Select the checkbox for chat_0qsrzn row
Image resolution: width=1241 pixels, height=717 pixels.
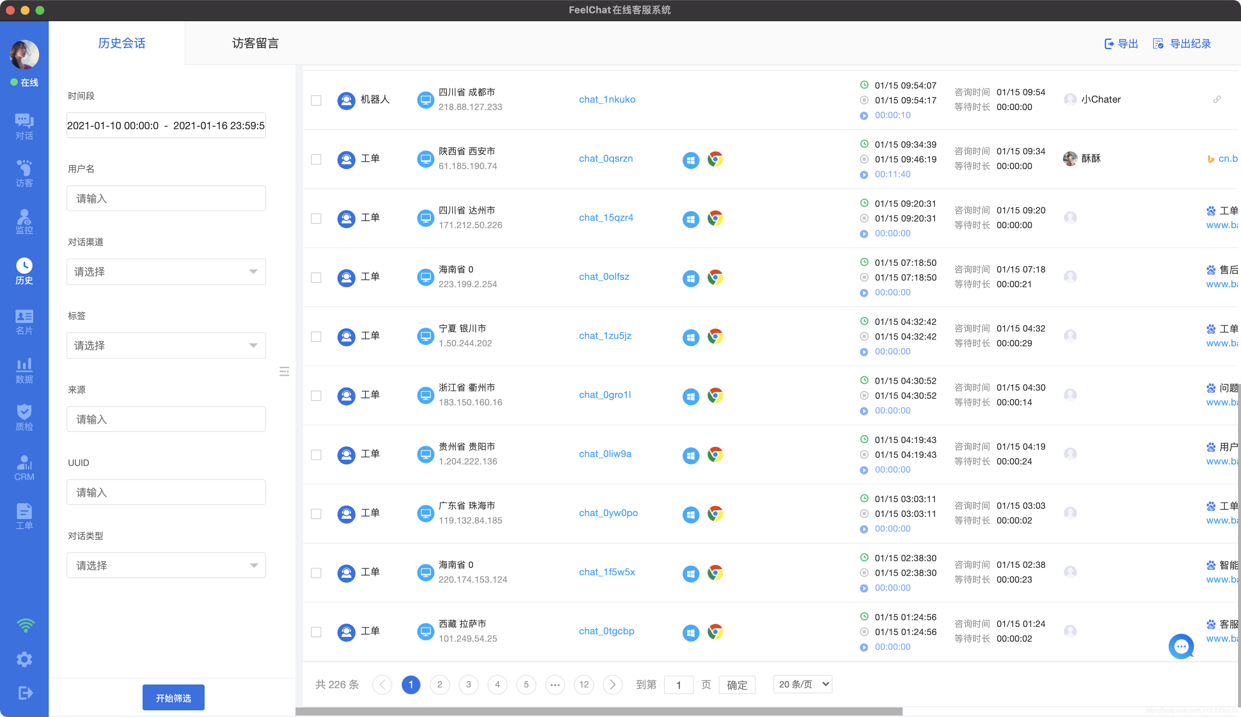316,159
